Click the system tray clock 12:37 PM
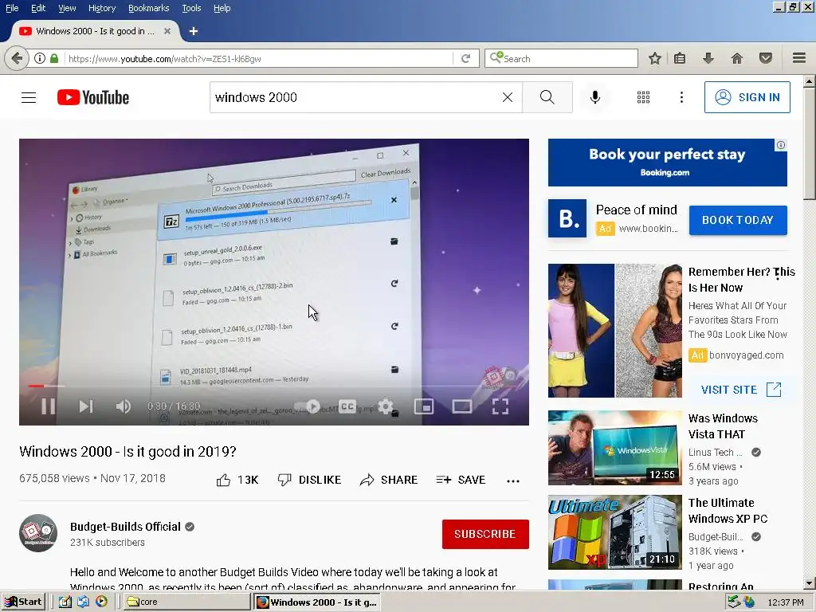The height and width of the screenshot is (612, 816). tap(785, 602)
